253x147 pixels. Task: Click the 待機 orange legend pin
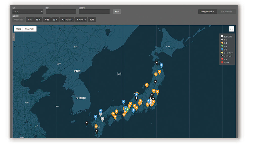click(222, 43)
